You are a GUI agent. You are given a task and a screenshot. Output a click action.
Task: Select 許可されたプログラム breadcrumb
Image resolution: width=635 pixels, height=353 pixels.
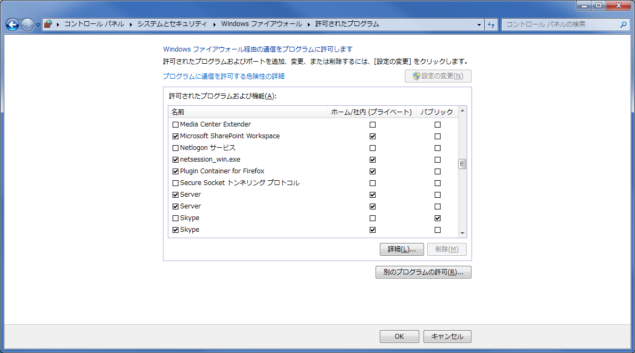point(347,24)
